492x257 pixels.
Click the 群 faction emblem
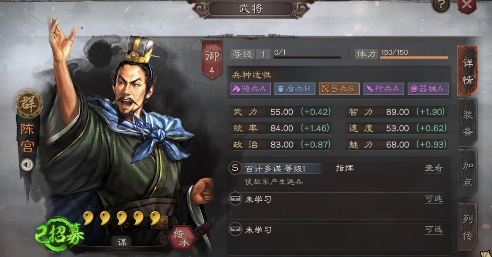[x=28, y=104]
